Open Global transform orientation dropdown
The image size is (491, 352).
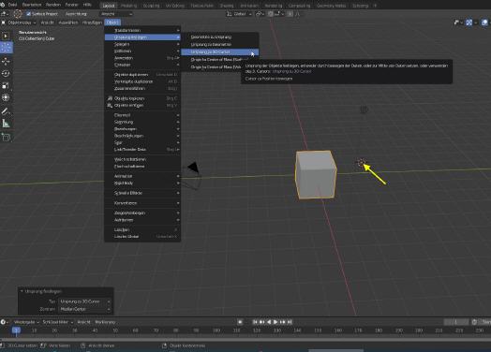click(x=239, y=14)
